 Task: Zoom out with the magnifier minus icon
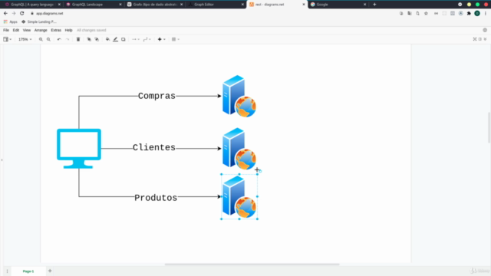48,39
